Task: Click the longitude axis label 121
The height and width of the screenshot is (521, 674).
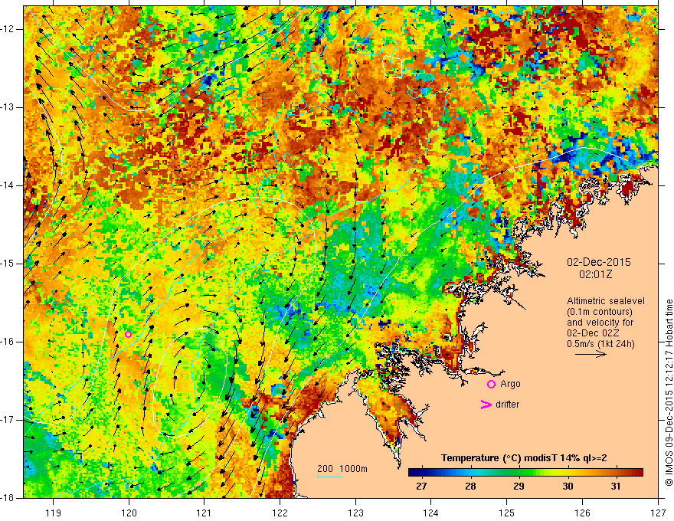Action: coord(204,513)
